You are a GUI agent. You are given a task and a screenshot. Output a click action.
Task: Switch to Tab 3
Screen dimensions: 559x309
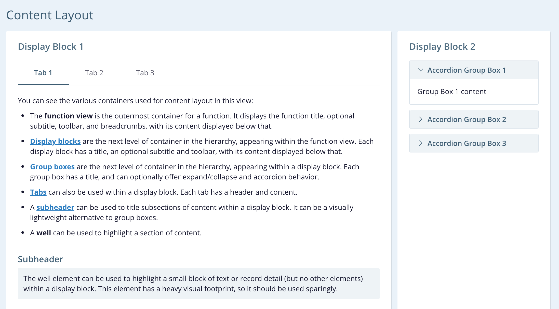coord(145,73)
